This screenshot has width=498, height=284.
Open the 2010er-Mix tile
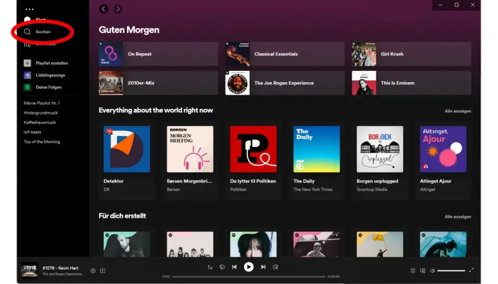click(x=158, y=83)
